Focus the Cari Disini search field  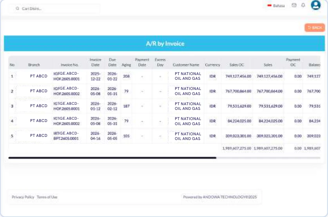(x=54, y=9)
